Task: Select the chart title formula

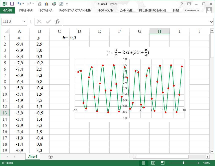Action: [x=128, y=52]
